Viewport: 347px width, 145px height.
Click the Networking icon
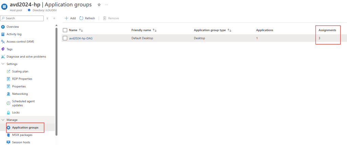coord(8,94)
